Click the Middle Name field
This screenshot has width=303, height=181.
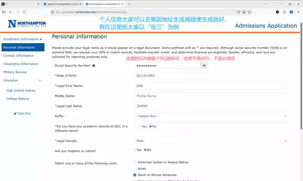(x=211, y=96)
